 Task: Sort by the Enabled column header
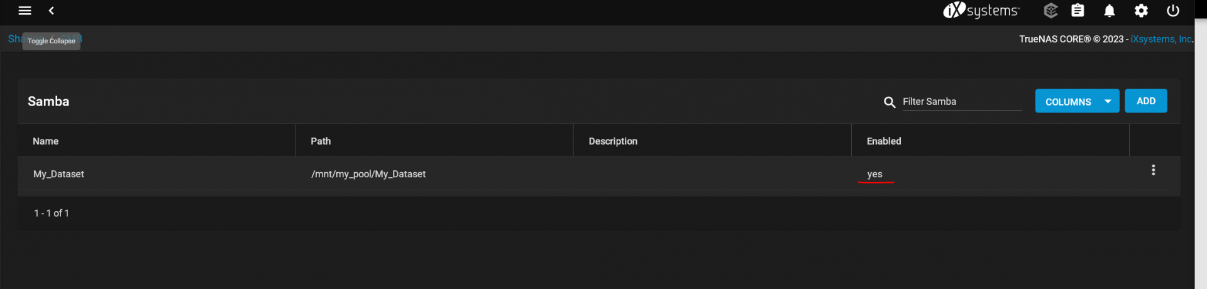tap(884, 141)
